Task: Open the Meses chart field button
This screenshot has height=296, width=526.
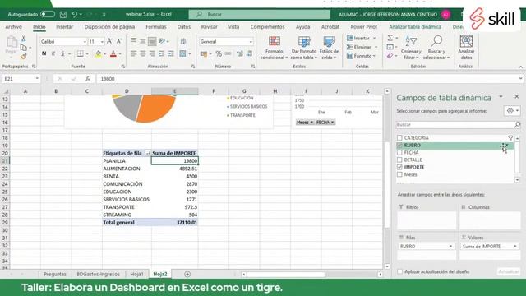Action: pos(305,123)
